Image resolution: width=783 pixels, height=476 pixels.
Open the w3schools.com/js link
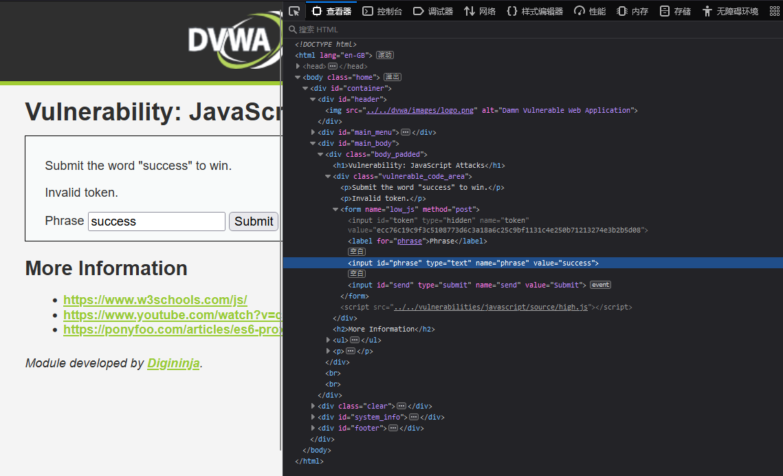tap(155, 299)
